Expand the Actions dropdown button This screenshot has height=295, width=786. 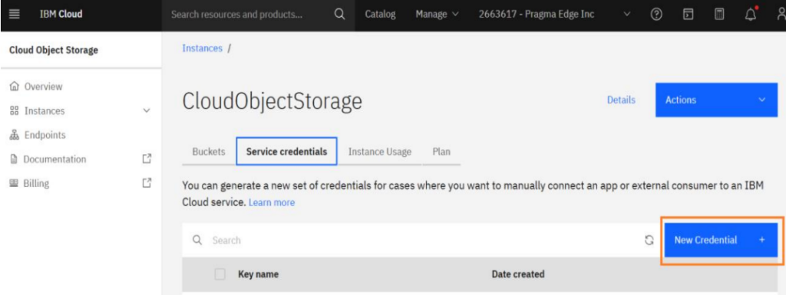[x=716, y=100]
